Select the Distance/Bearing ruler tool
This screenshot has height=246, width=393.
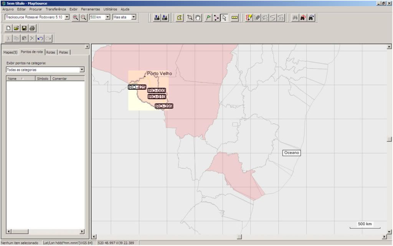point(234,18)
